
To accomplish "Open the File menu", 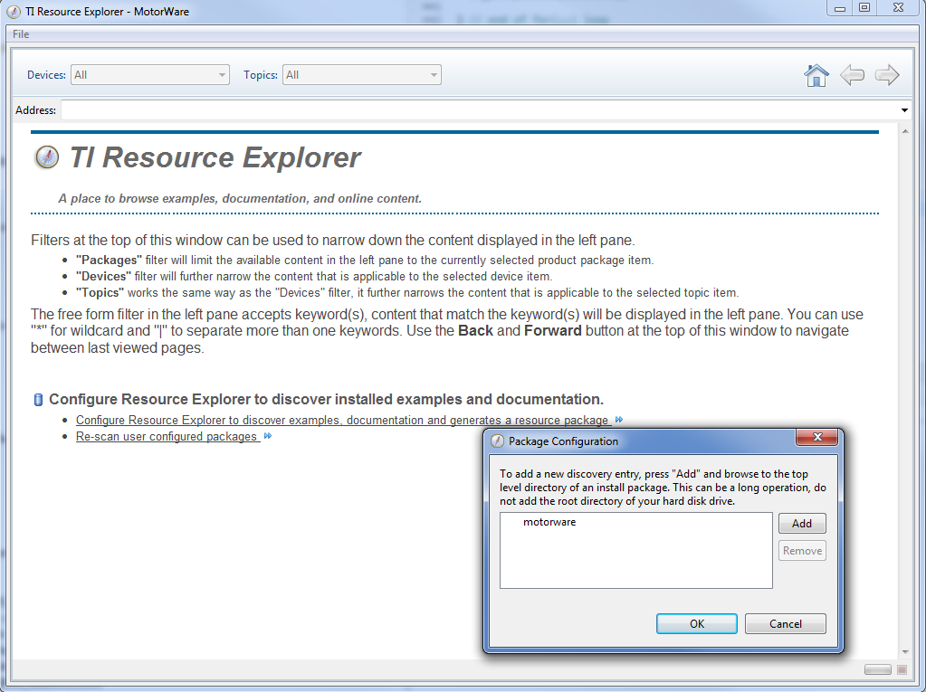I will coord(20,33).
